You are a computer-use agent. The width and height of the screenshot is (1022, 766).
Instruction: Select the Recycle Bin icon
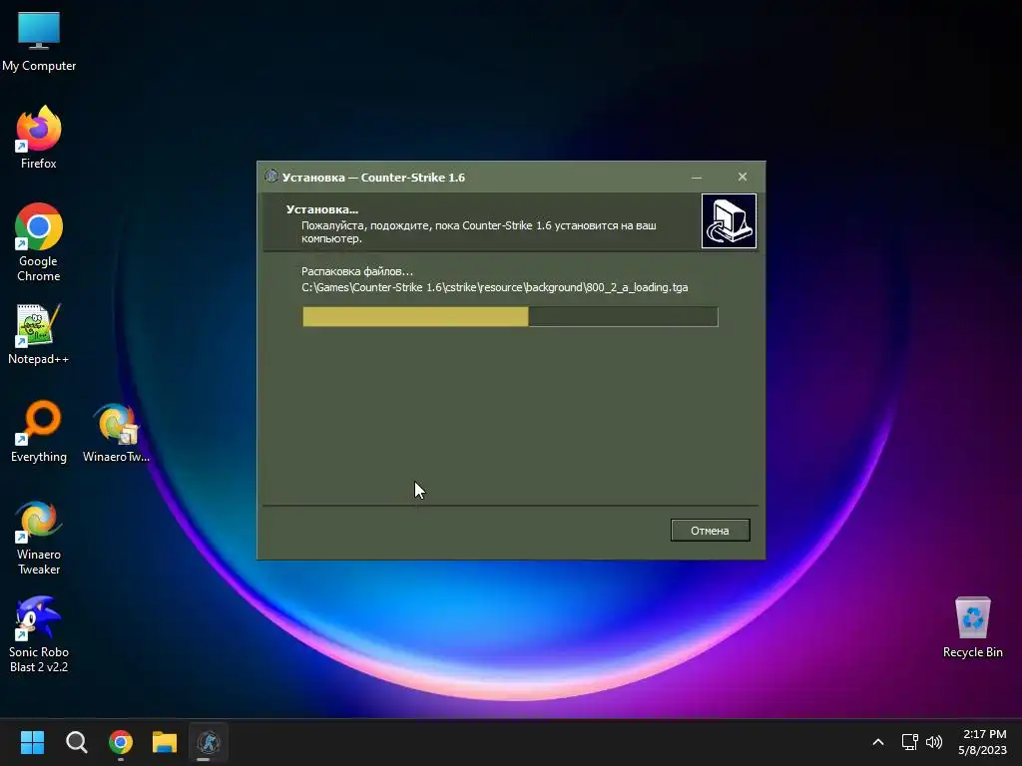972,627
